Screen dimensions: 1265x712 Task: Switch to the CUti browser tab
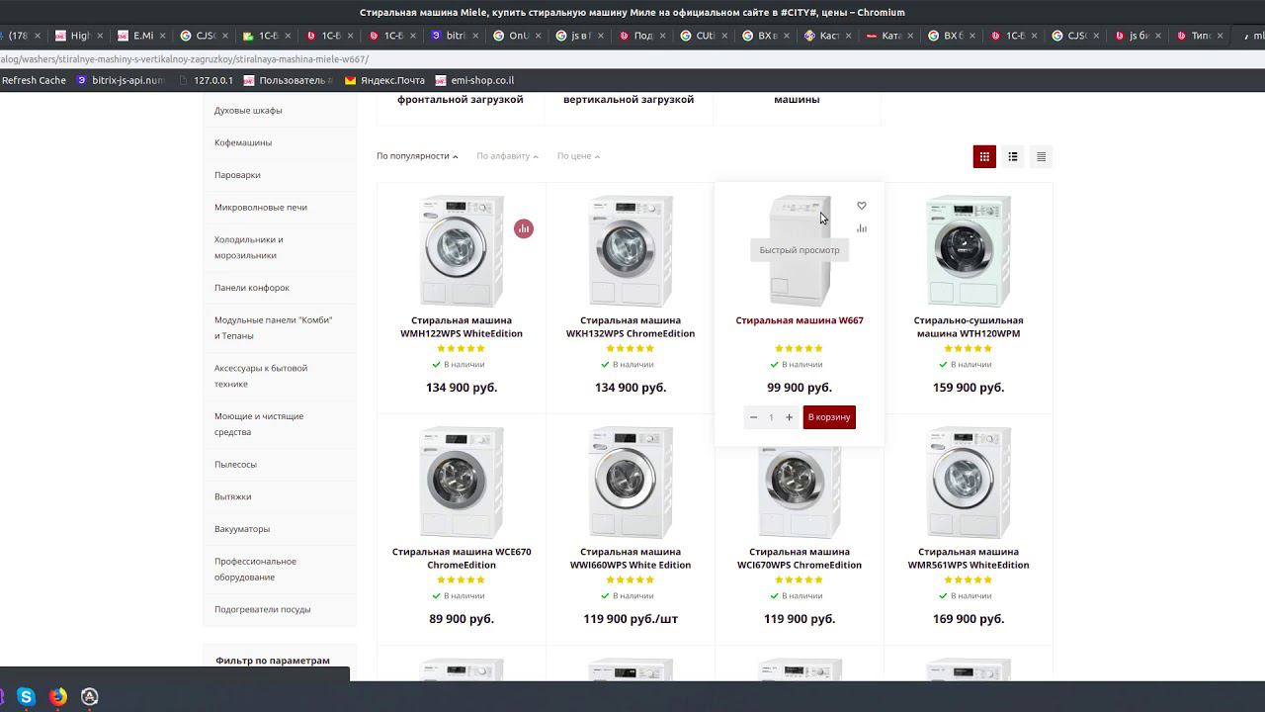click(704, 36)
